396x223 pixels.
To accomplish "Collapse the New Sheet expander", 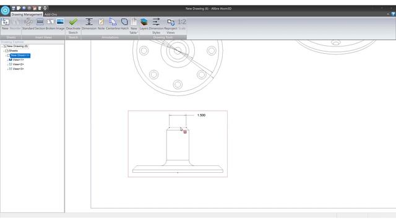I will pos(6,55).
